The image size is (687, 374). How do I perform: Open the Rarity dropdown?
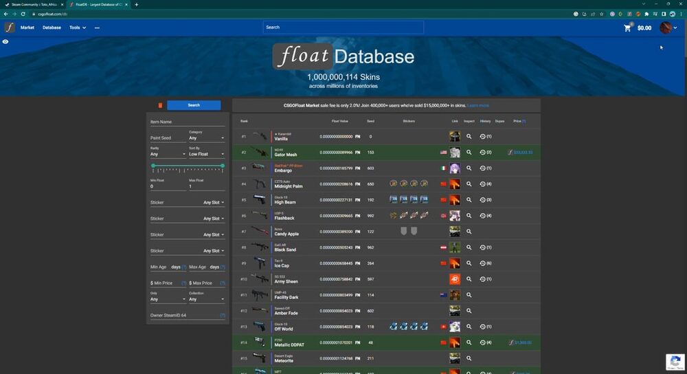click(x=168, y=154)
